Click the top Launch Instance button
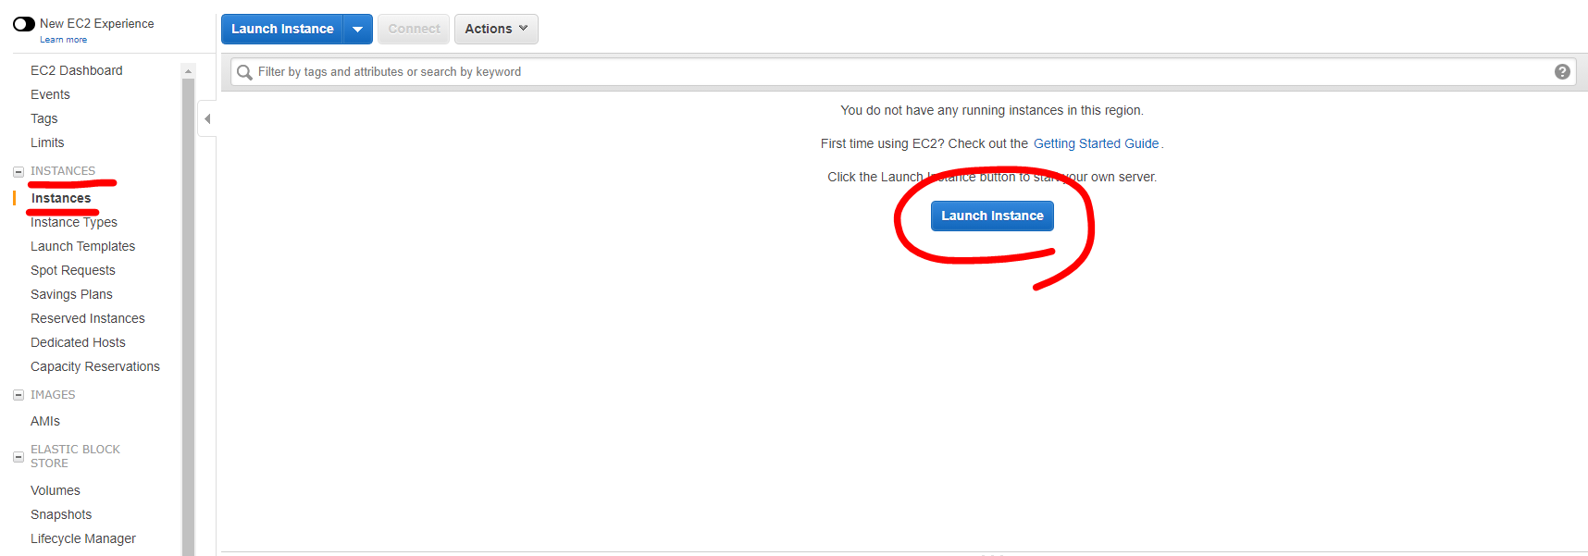Screen dimensions: 1588x556 point(282,29)
